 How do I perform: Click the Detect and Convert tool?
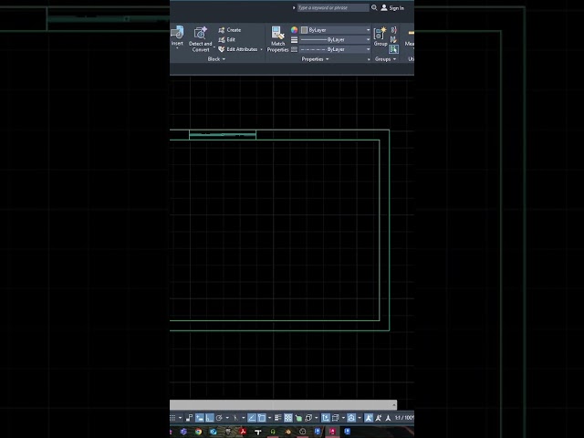click(201, 39)
